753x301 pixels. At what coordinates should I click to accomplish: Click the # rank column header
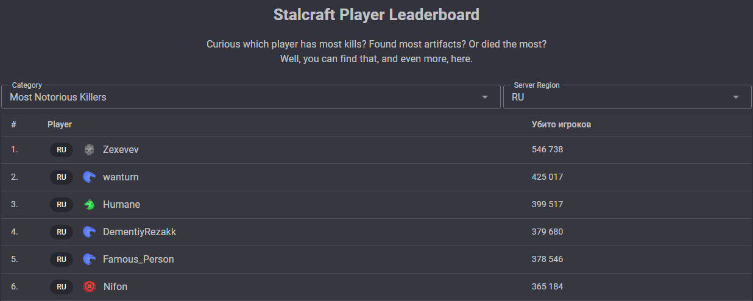pyautogui.click(x=13, y=124)
